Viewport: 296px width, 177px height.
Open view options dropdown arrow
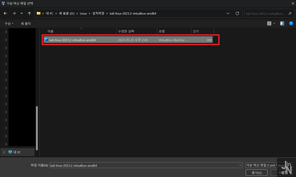[274, 23]
